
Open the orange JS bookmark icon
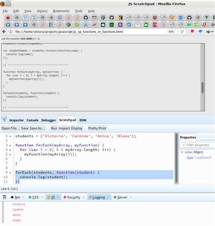pyautogui.click(x=172, y=18)
